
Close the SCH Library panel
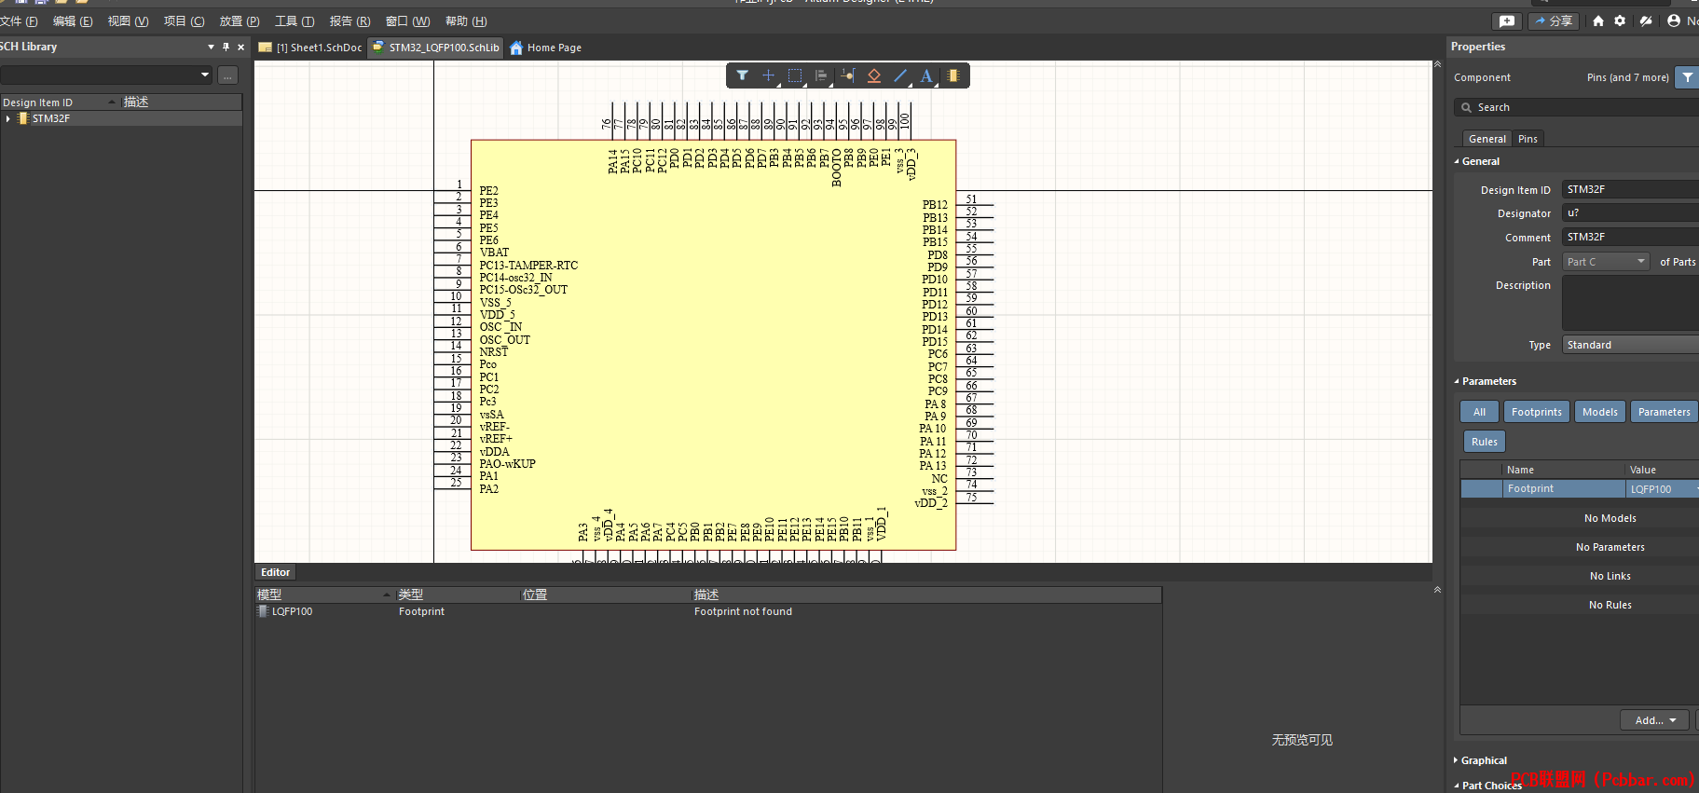click(240, 47)
